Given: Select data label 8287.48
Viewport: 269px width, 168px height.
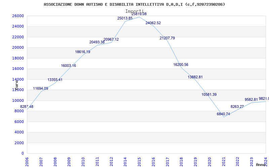Looking at the screenshot, I should click(27, 107).
